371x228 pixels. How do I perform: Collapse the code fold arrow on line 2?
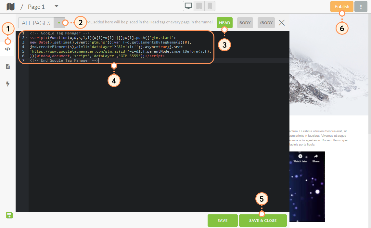pyautogui.click(x=27, y=38)
